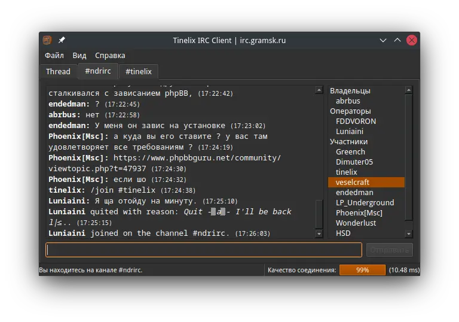Click the chat log scrollbar thumb
The width and height of the screenshot is (459, 322).
pos(319,214)
